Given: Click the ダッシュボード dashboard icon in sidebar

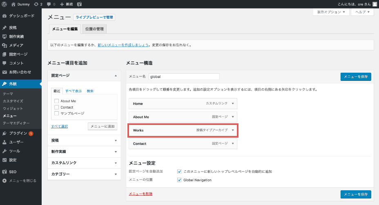Looking at the screenshot, I should point(4,16).
